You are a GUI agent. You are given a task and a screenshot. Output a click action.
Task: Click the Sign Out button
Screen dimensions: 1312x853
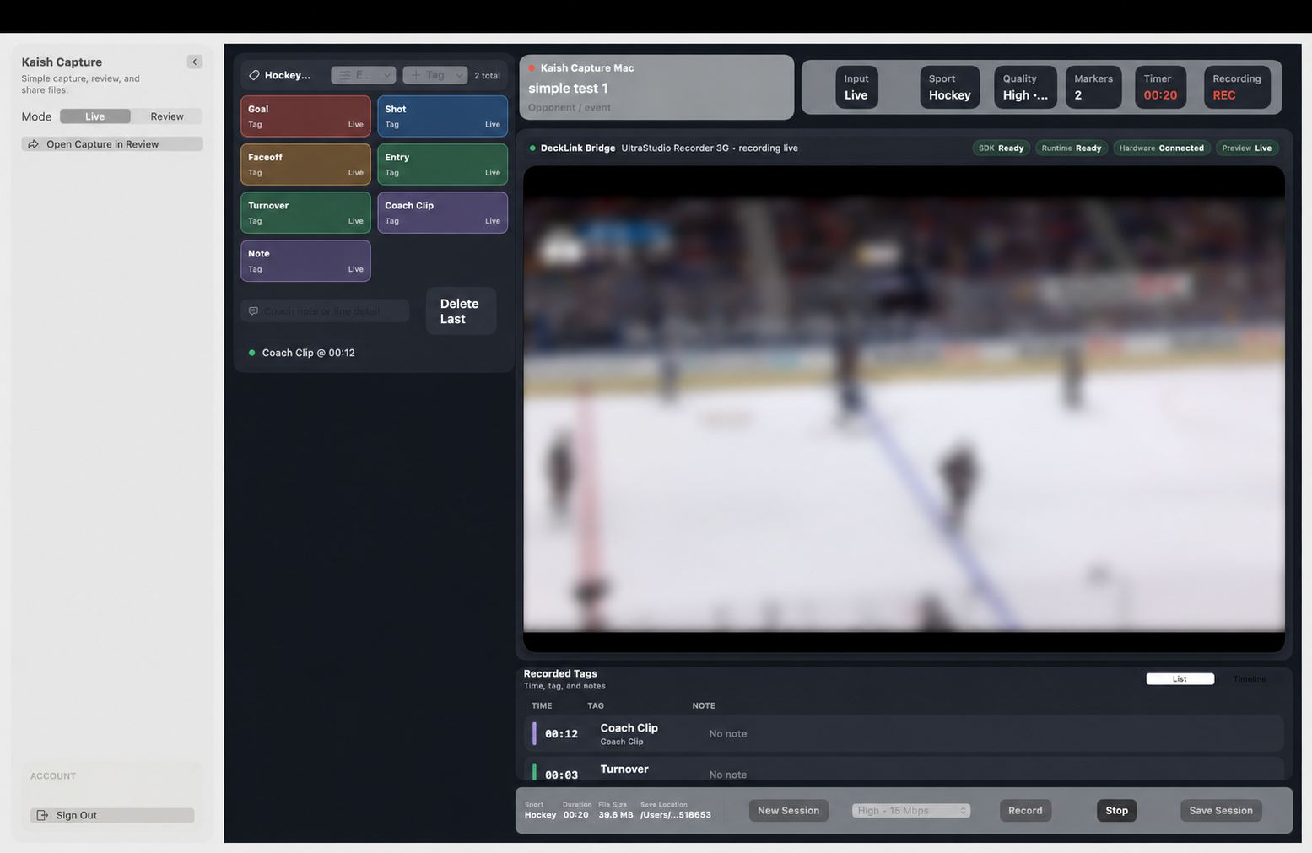coord(112,815)
